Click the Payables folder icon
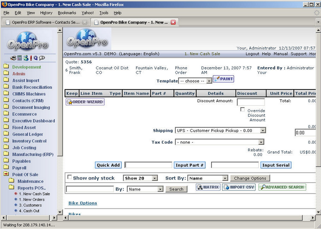Viewport: 321px width, 229px height. click(6, 160)
